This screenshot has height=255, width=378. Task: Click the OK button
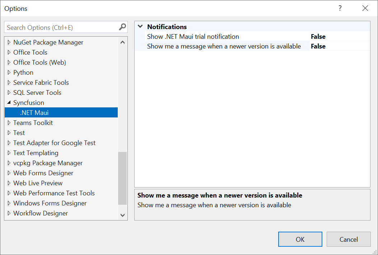click(x=300, y=239)
